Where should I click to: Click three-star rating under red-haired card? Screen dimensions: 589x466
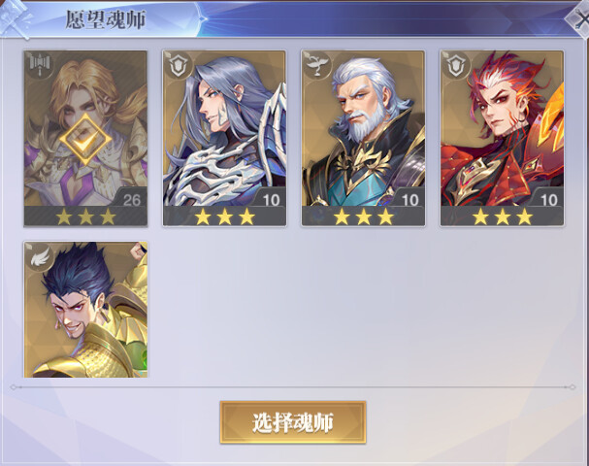(503, 216)
